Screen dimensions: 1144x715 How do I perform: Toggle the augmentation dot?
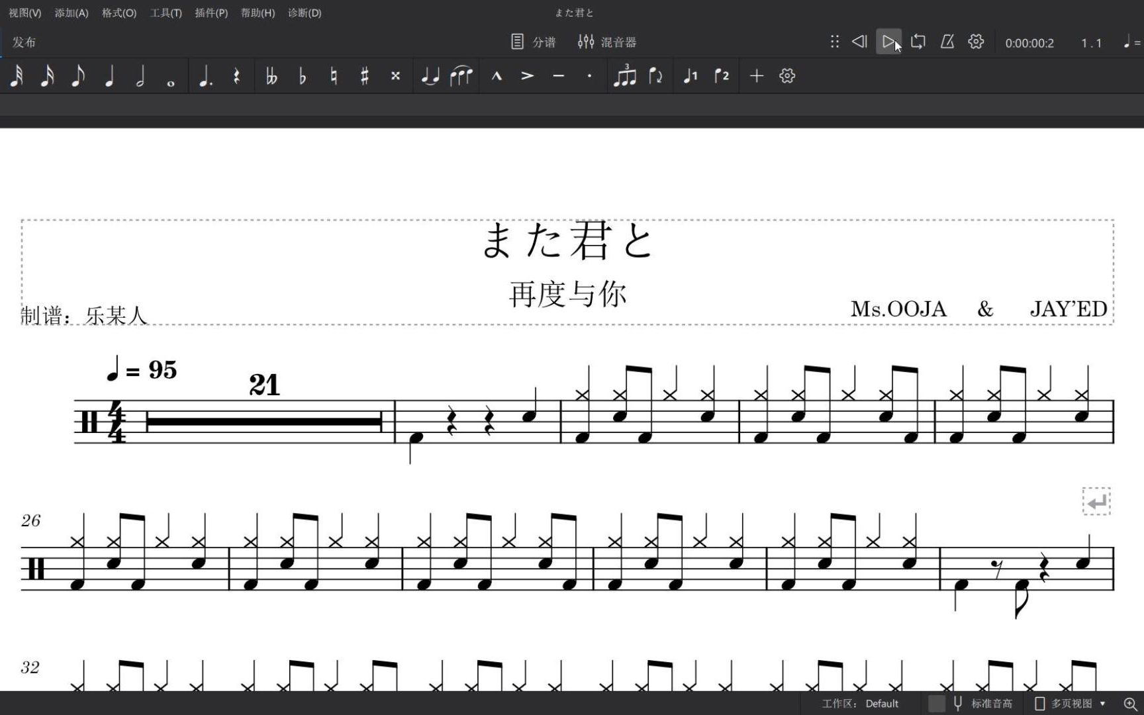coord(206,76)
